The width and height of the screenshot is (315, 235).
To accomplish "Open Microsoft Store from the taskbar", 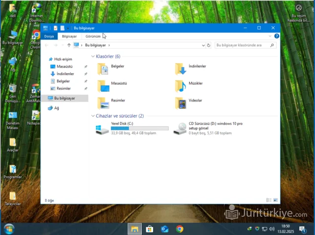I will pyautogui.click(x=150, y=229).
